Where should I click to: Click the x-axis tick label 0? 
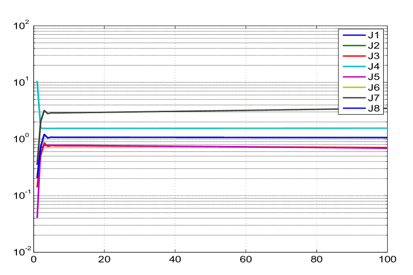34,259
